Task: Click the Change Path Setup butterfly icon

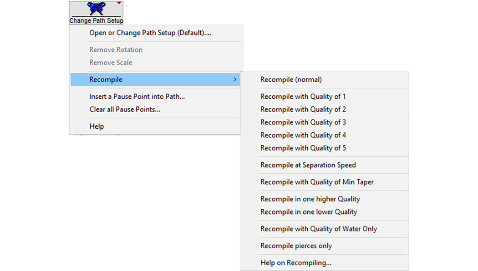Action: coord(96,9)
